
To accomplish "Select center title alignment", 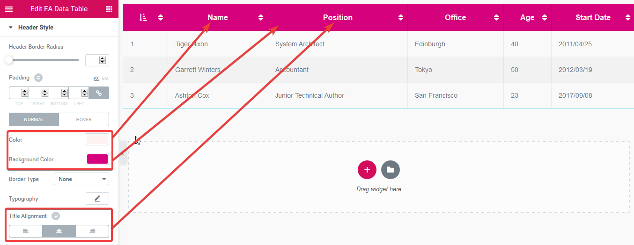I will (59, 231).
